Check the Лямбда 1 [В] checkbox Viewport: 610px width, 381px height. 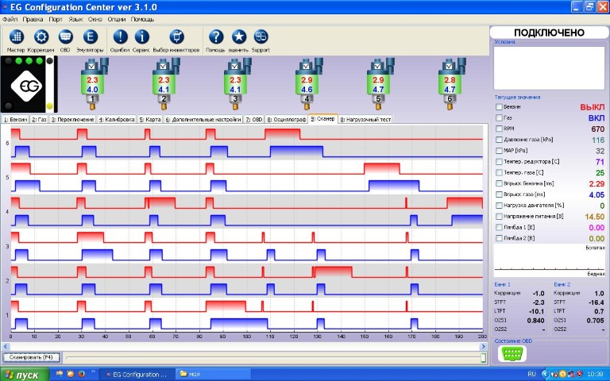(x=499, y=227)
